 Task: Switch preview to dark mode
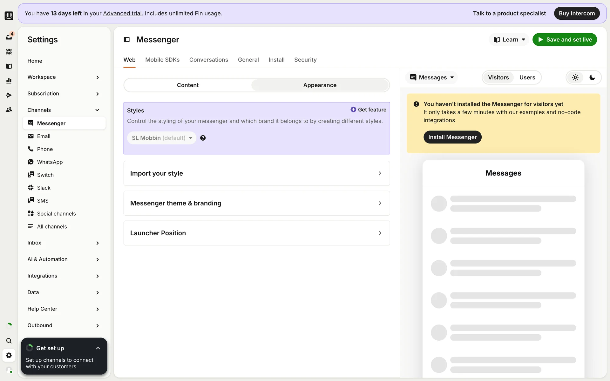coord(592,77)
